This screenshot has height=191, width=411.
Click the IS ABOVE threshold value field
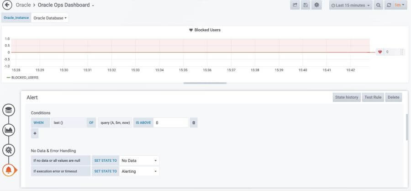click(171, 122)
